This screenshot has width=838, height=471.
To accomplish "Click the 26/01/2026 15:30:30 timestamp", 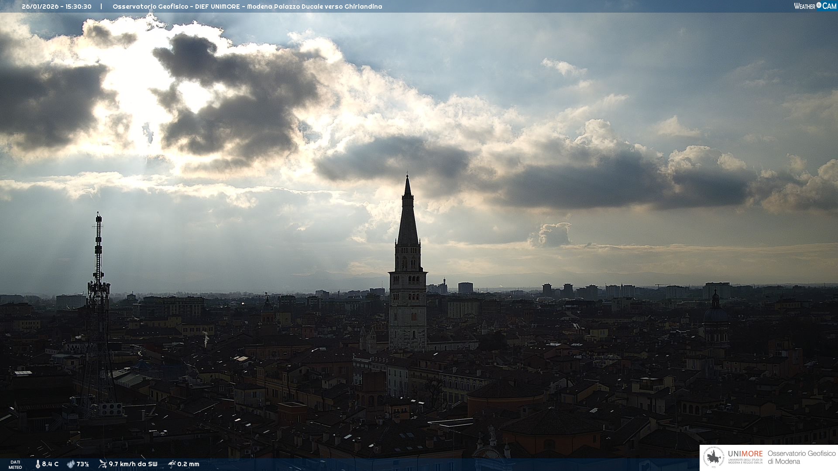I will [x=57, y=7].
